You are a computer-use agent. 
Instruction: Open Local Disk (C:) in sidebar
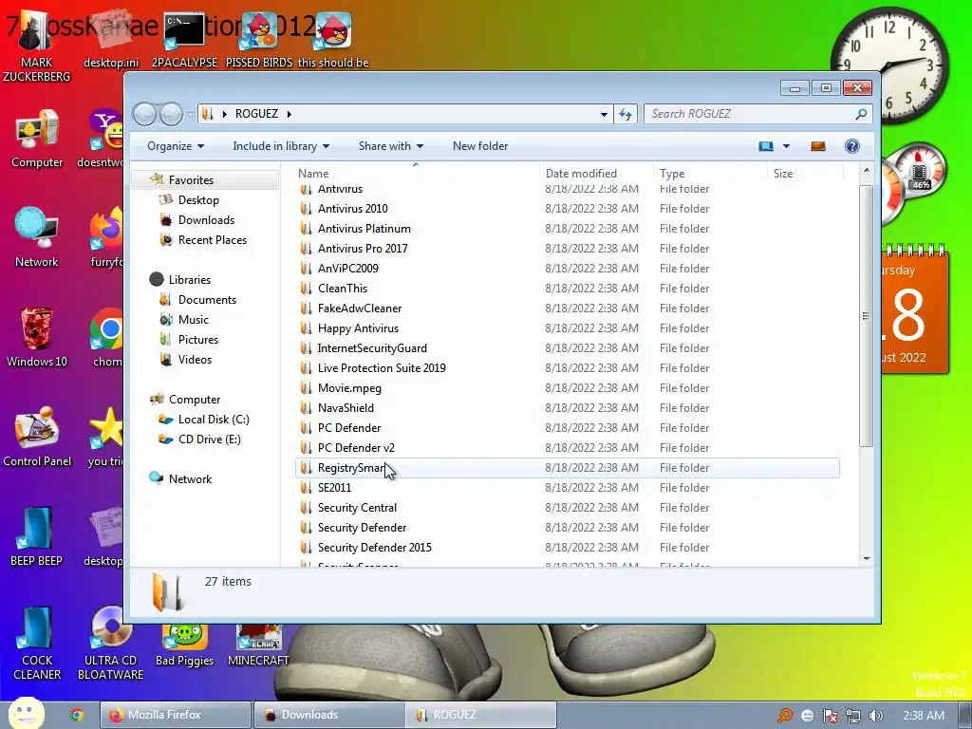[x=214, y=420]
